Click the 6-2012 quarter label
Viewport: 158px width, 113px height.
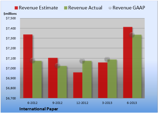(33, 103)
